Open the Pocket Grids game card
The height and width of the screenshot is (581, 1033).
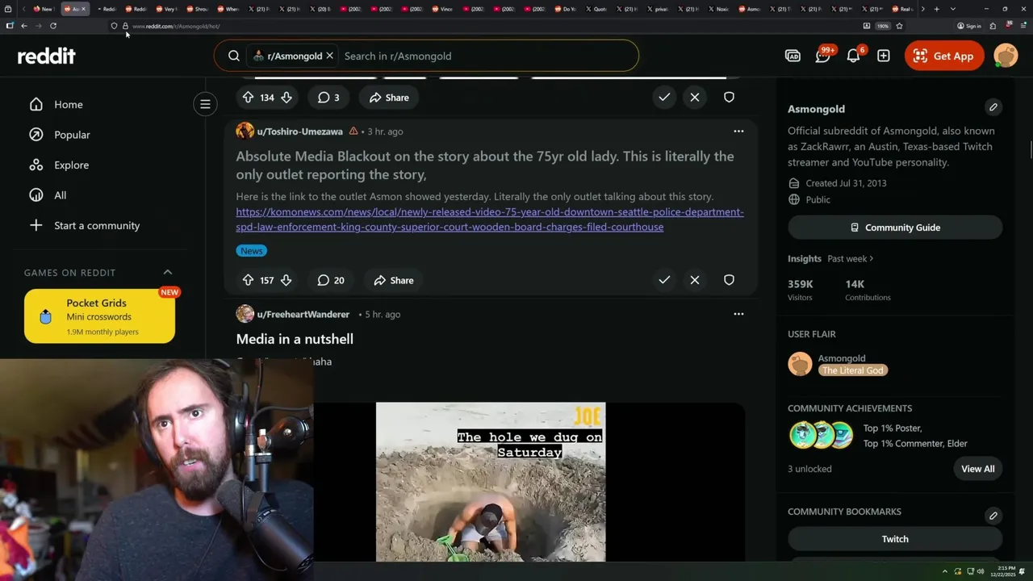99,316
